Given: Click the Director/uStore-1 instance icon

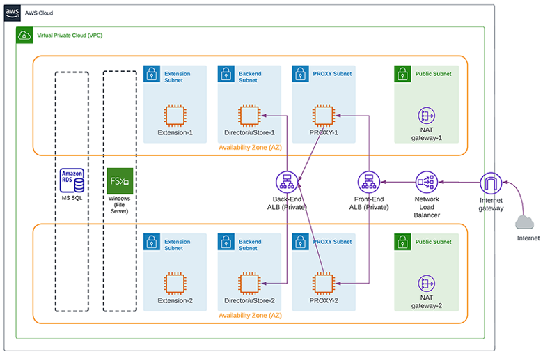Looking at the screenshot, I should [x=249, y=115].
